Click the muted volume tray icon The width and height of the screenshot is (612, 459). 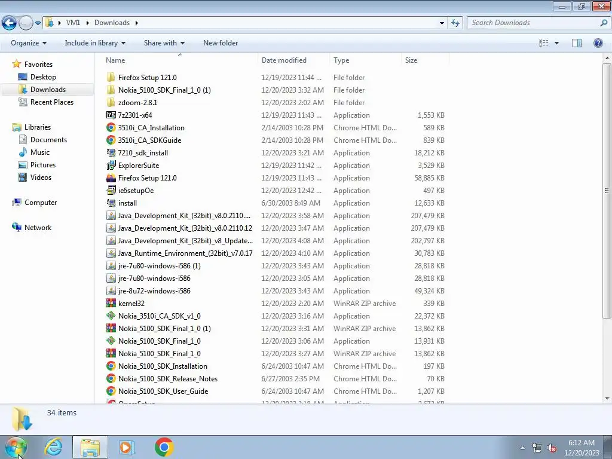tap(552, 448)
